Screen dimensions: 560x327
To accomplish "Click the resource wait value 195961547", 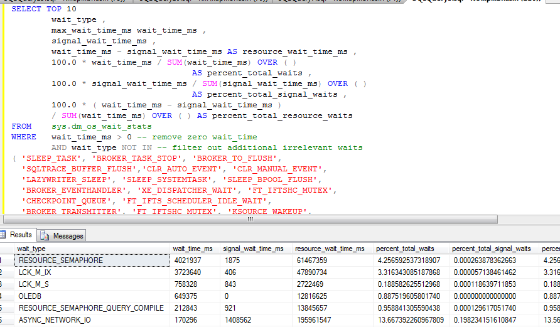I will coord(314,320).
